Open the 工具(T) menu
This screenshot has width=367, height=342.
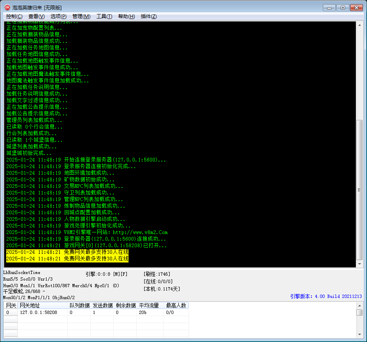point(104,16)
